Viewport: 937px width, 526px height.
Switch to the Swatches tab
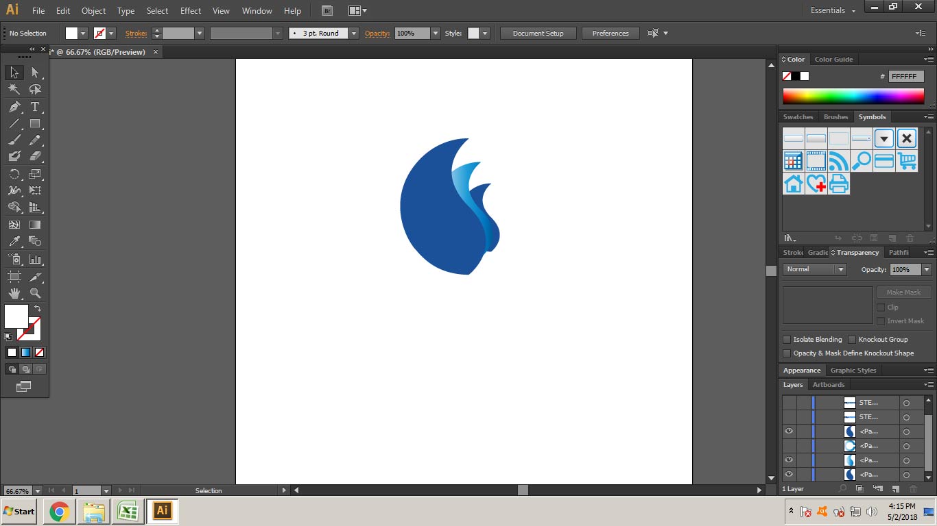click(798, 117)
